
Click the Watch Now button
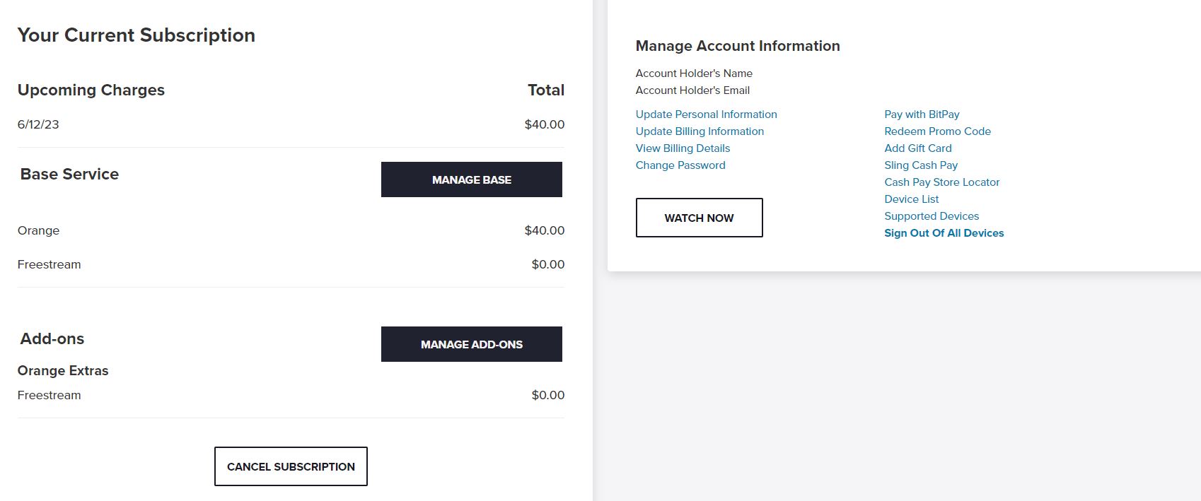699,218
